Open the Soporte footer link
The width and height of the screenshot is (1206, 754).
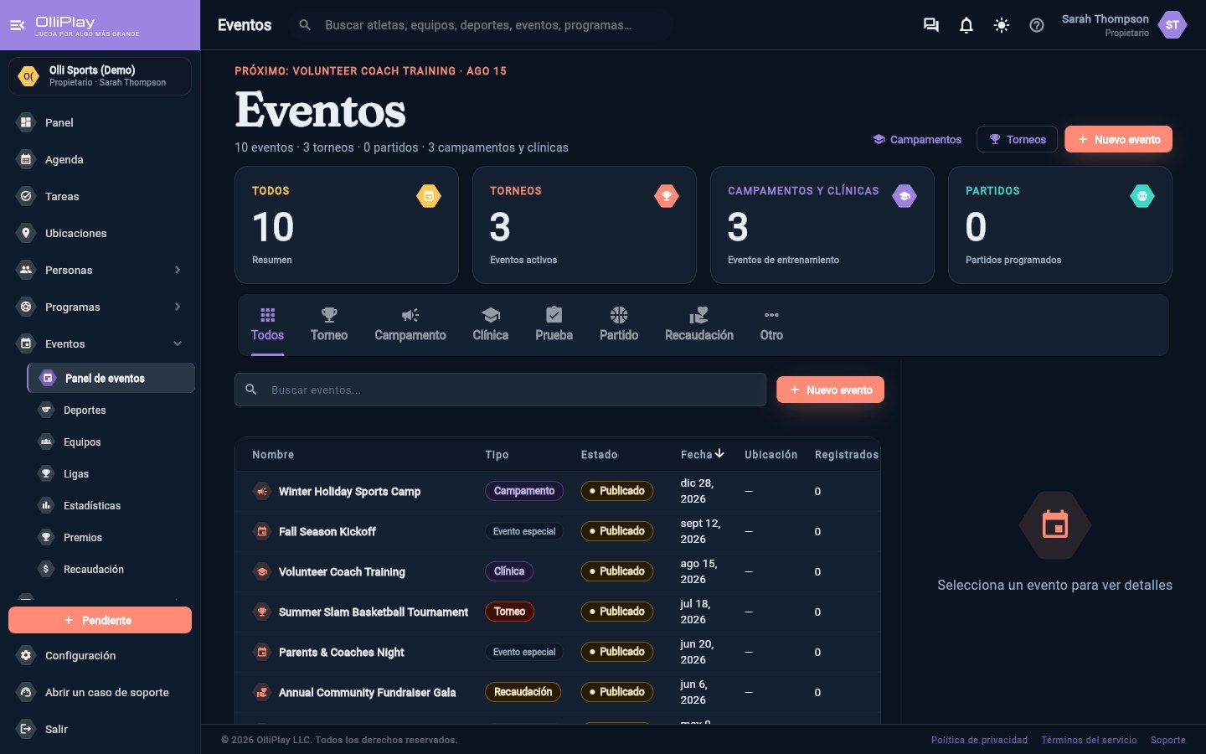1167,740
